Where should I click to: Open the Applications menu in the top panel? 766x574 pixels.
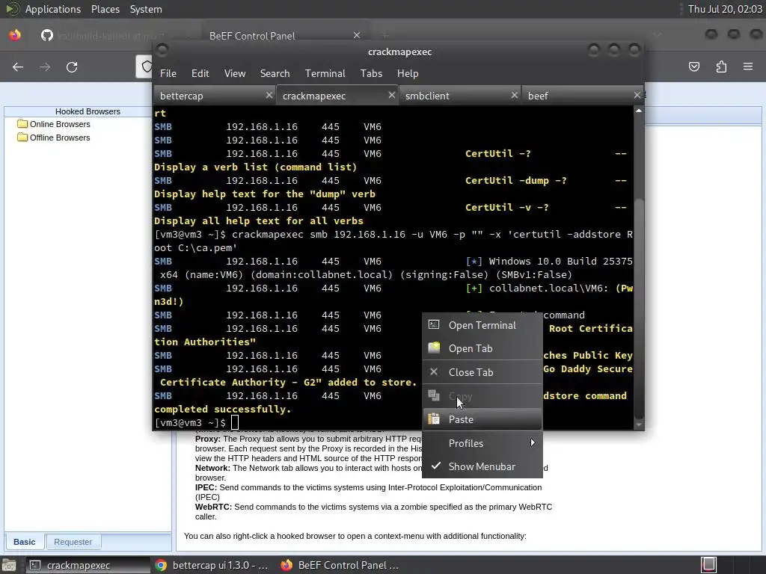53,9
